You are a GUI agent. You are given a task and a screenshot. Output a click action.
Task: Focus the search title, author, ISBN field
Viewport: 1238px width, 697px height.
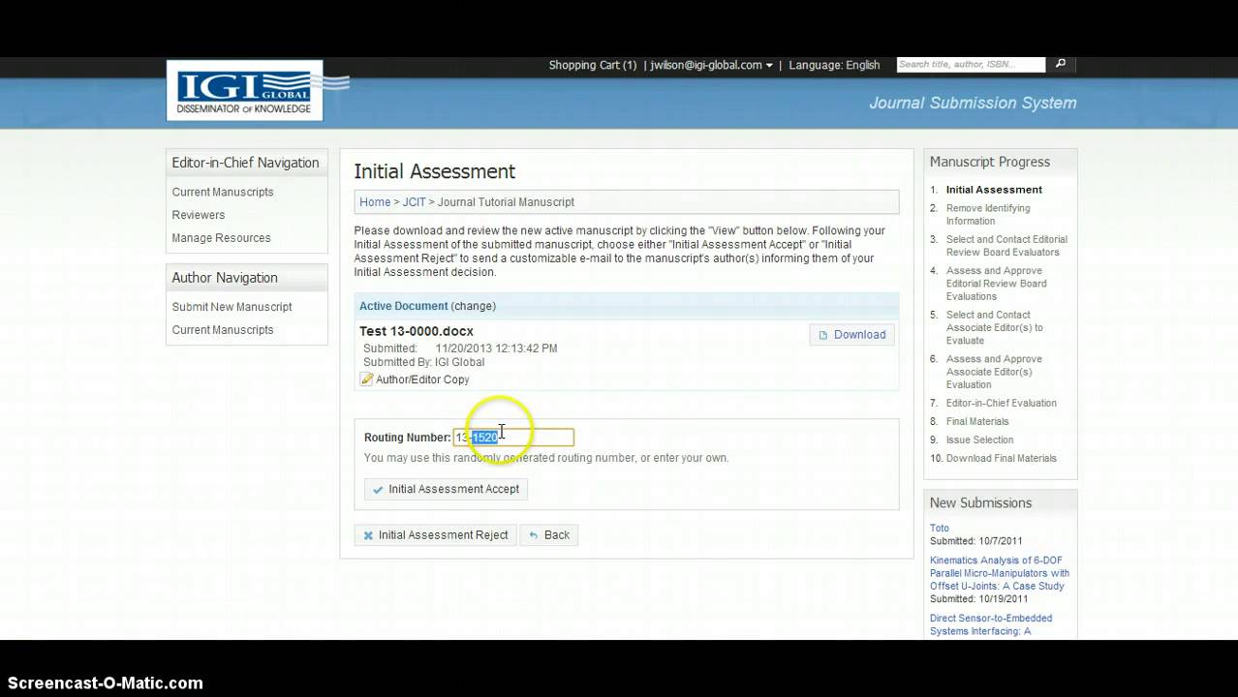(971, 64)
